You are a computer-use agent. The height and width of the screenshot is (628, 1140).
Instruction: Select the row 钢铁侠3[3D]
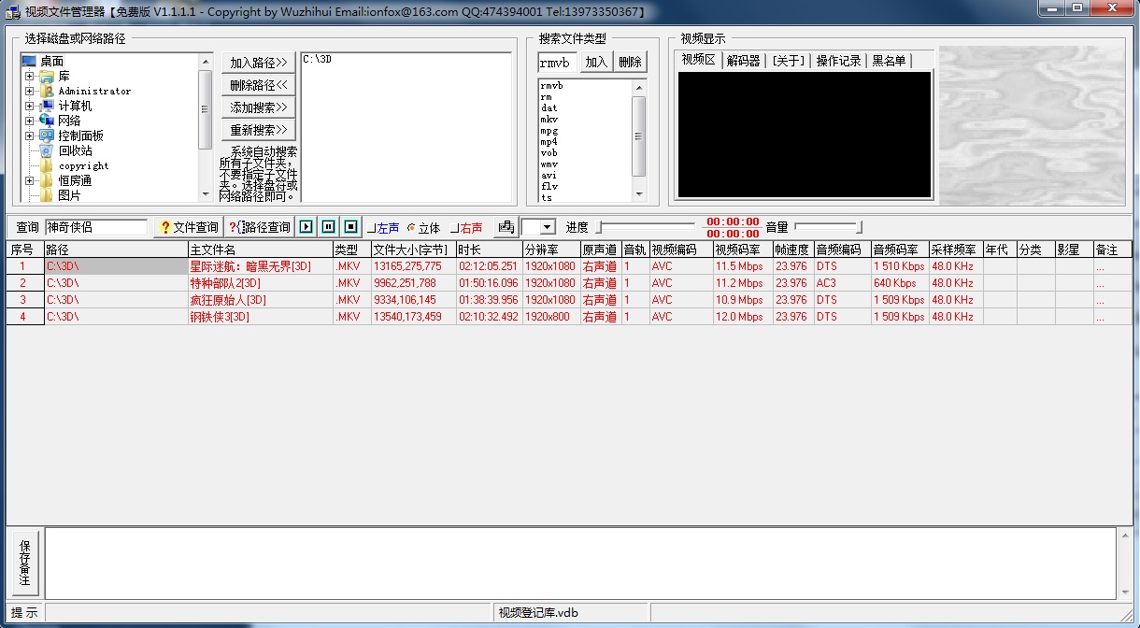point(569,317)
